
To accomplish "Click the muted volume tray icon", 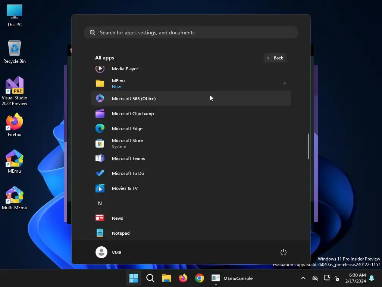I will click(336, 278).
